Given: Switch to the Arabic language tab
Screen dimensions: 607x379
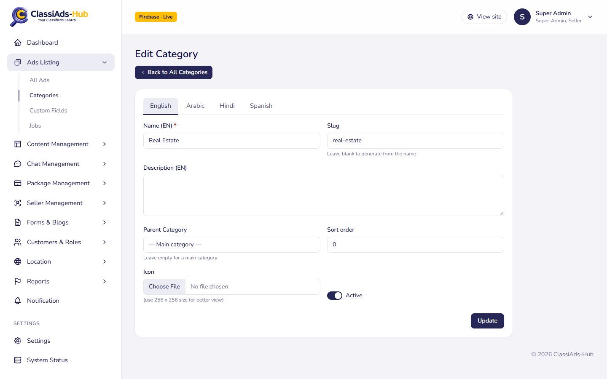Looking at the screenshot, I should (195, 106).
